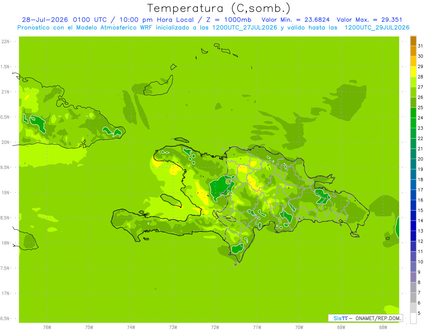
Task: Click the legend swatch between 27 and 28
Action: (413, 82)
